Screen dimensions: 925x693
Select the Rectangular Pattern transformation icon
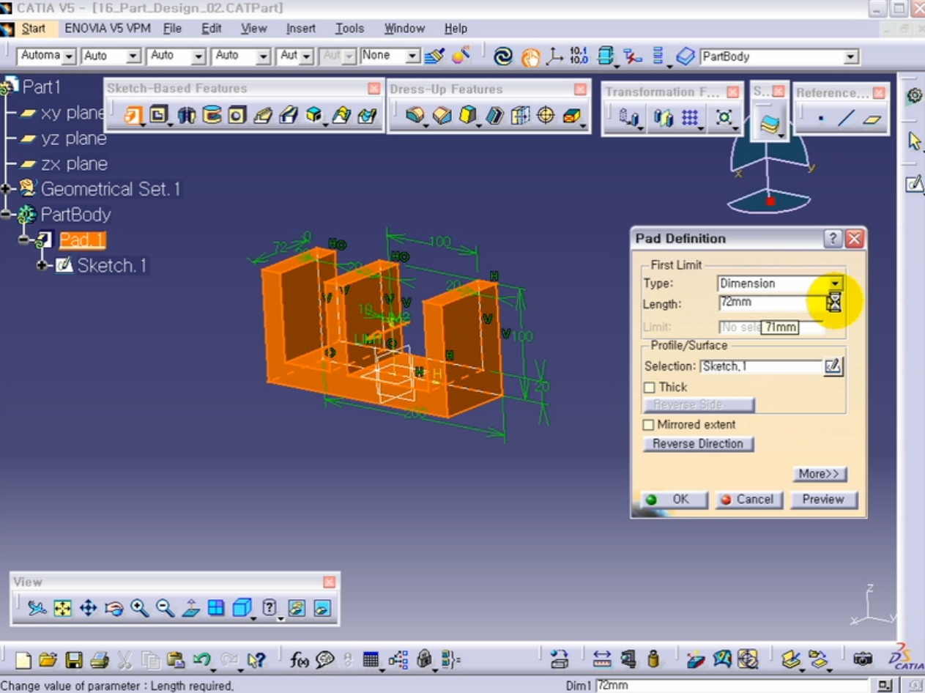(690, 116)
